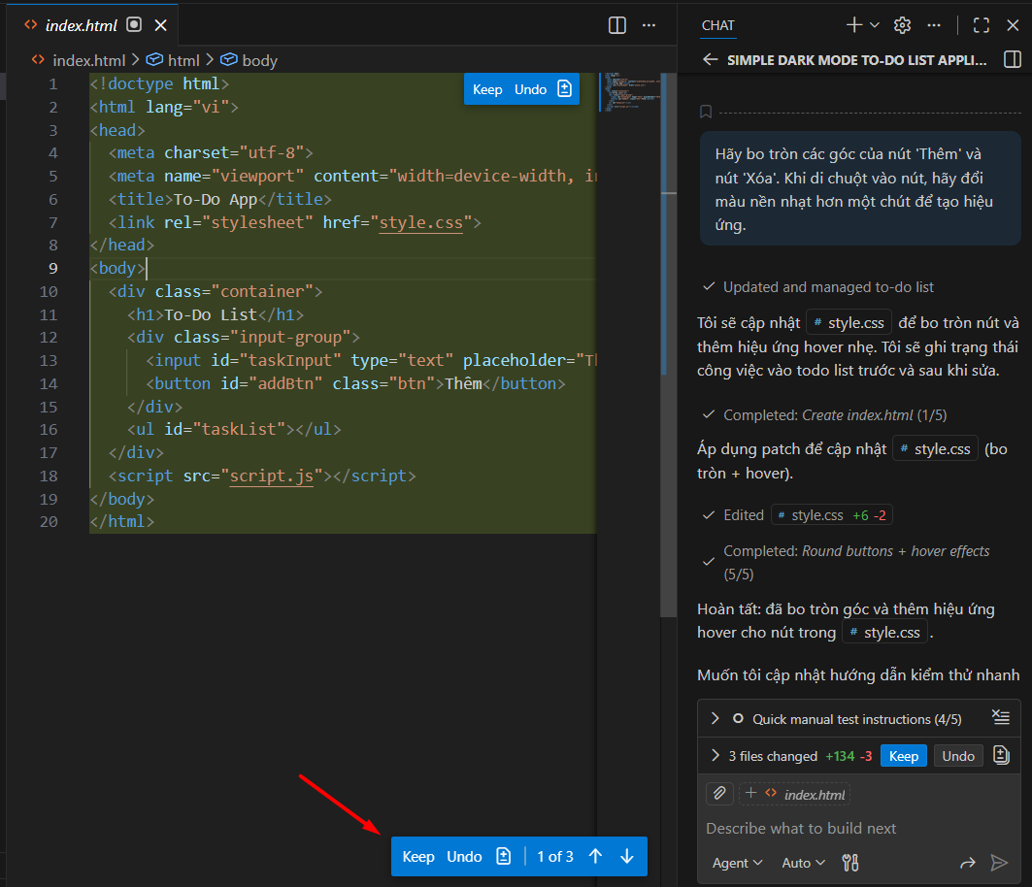The height and width of the screenshot is (887, 1032).
Task: Select the index.html editor tab
Action: pos(83,25)
